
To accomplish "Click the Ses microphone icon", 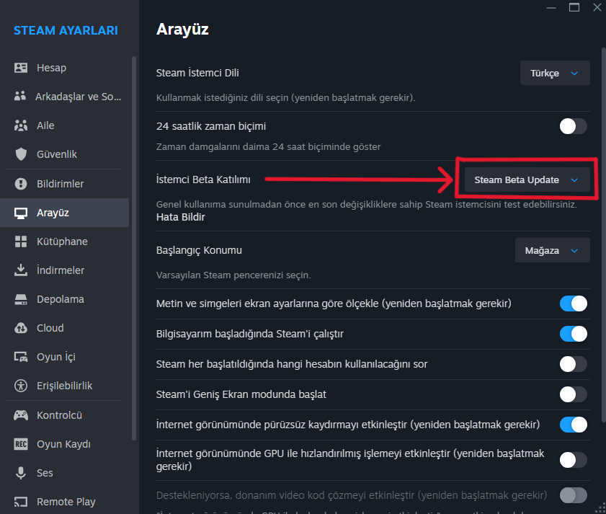I will pyautogui.click(x=21, y=473).
